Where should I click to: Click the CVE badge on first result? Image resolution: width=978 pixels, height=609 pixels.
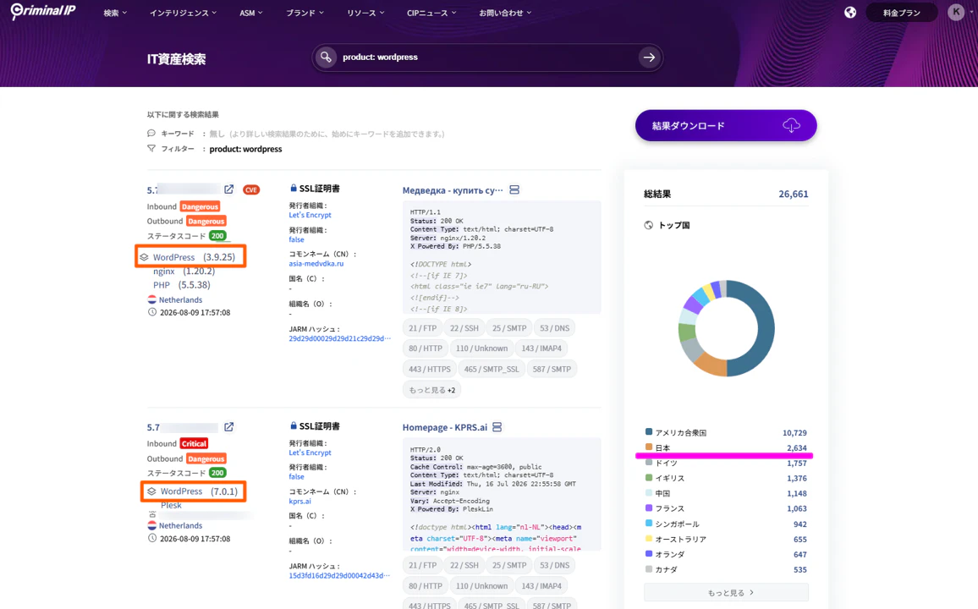click(250, 189)
